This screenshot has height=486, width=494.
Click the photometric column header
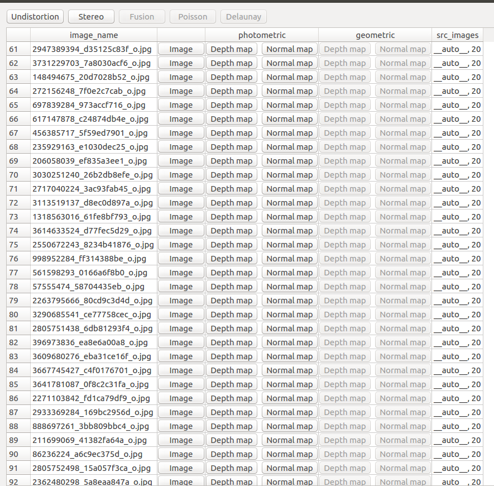click(262, 35)
